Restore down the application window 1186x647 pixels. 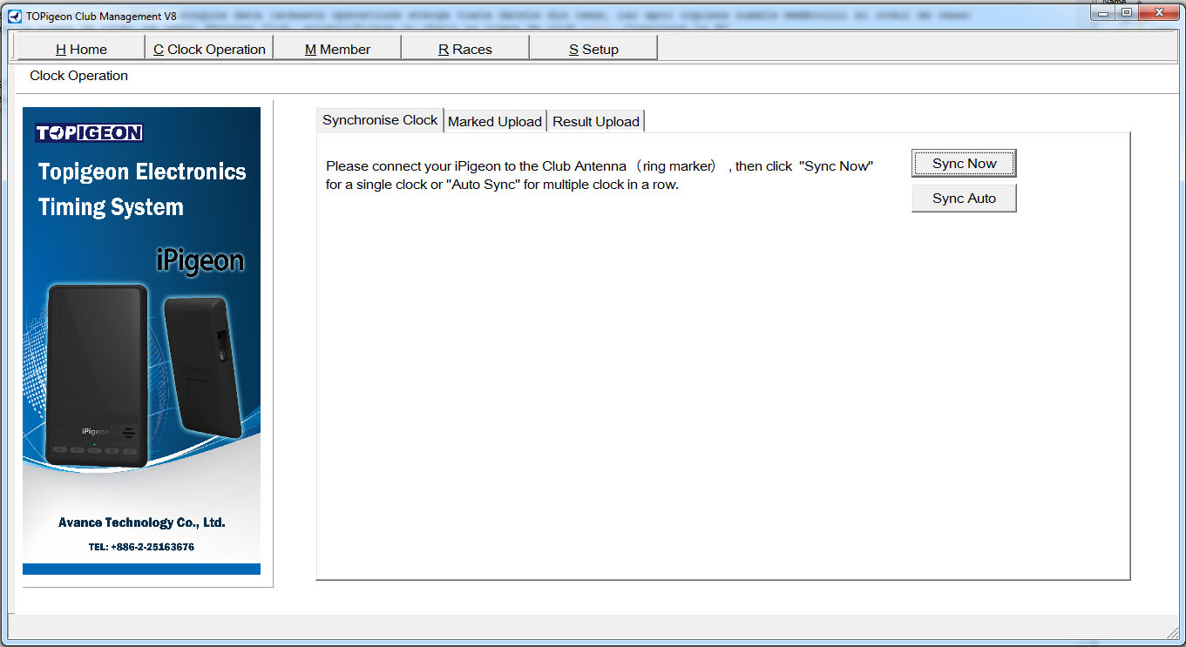(x=1126, y=13)
